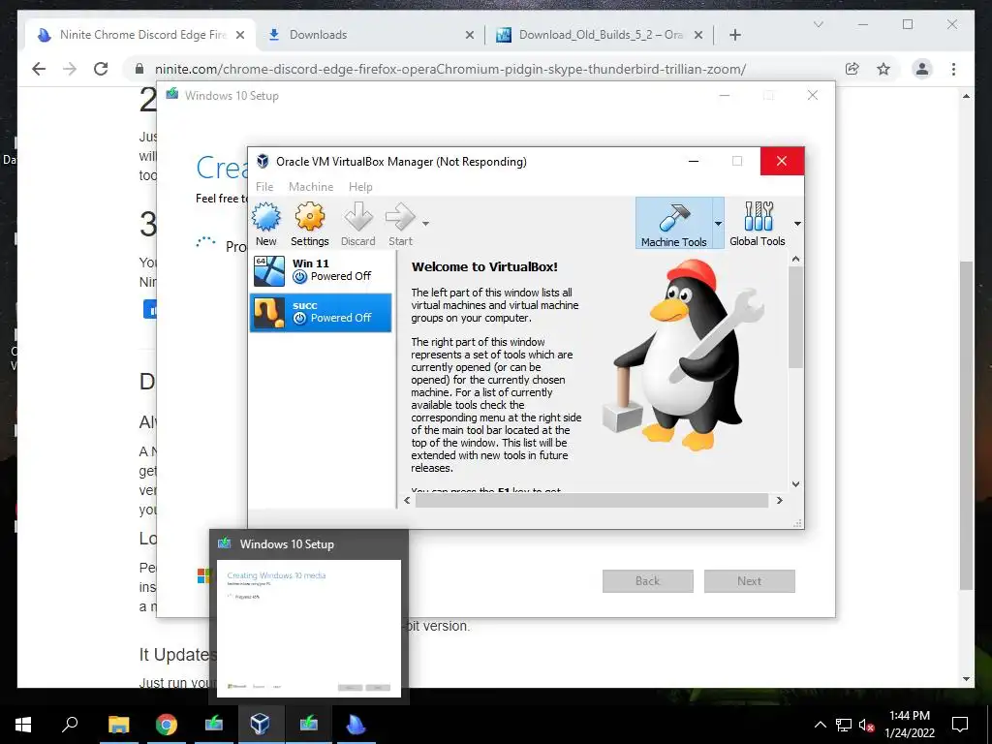The height and width of the screenshot is (744, 992).
Task: Click the scroll left arrow in the VirtualBox welcome pane
Action: click(407, 501)
